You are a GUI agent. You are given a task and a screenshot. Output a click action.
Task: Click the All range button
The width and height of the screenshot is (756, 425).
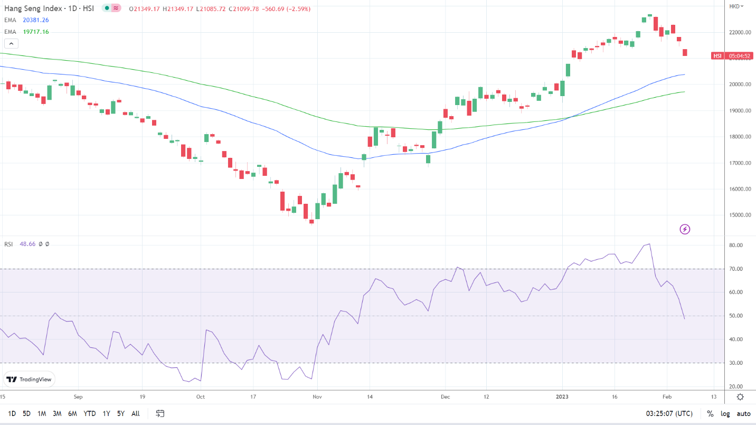pyautogui.click(x=135, y=414)
